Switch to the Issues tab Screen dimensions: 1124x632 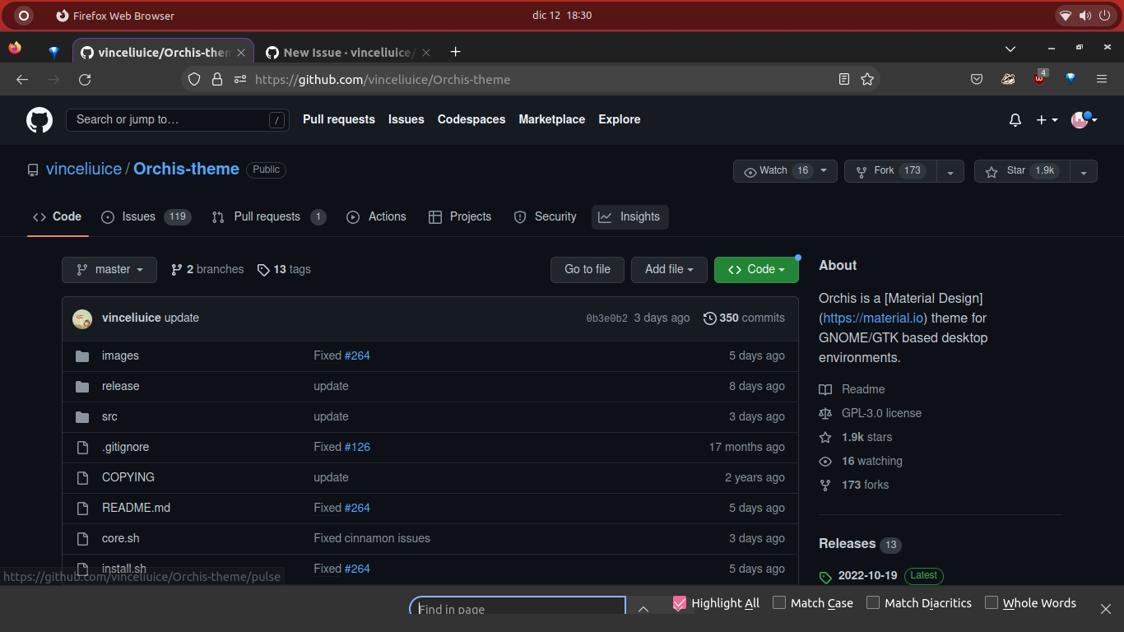[x=138, y=216]
